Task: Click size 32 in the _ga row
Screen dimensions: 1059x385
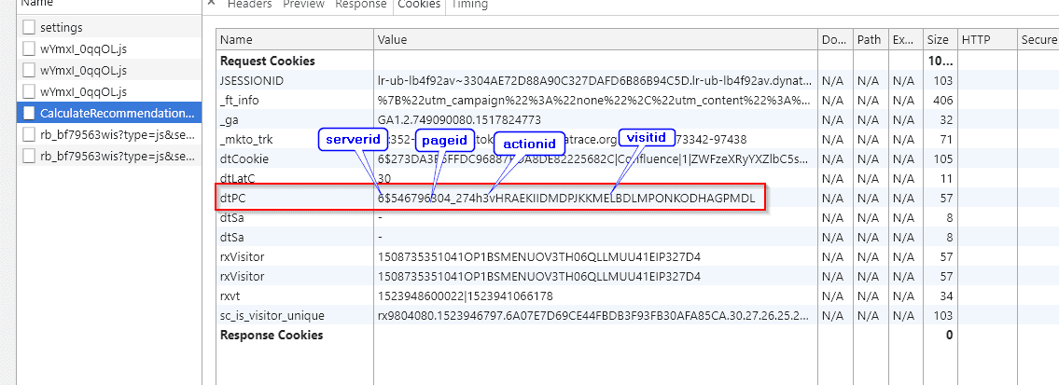Action: click(x=946, y=120)
